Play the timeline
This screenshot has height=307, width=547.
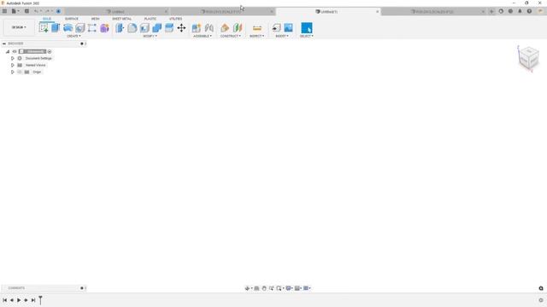coord(19,300)
